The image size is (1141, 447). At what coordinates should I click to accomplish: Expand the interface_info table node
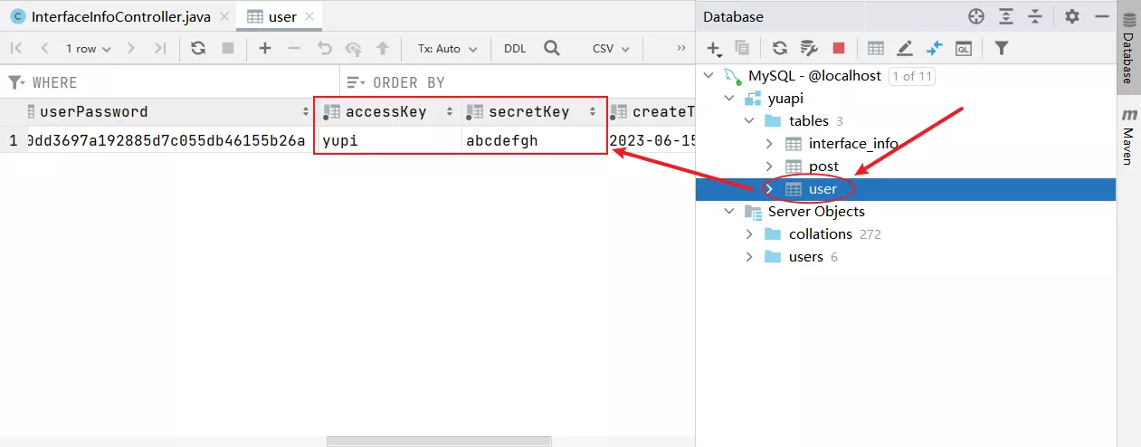click(769, 144)
